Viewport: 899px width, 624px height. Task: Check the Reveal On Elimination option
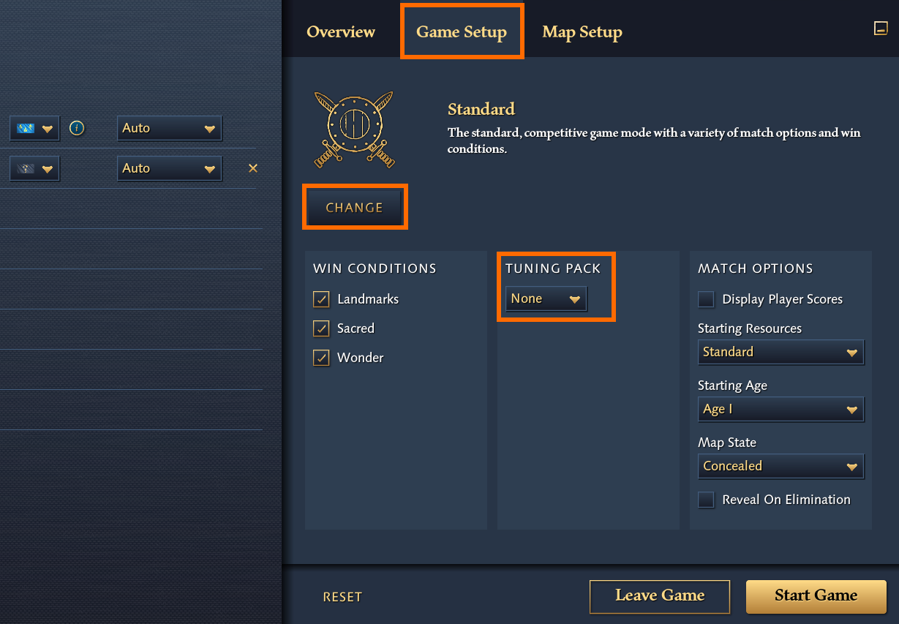706,500
